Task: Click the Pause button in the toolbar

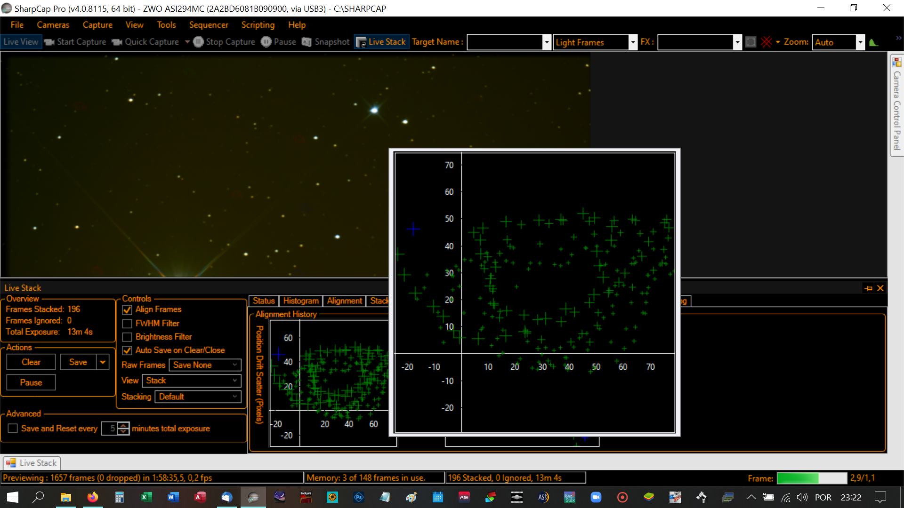Action: [279, 42]
